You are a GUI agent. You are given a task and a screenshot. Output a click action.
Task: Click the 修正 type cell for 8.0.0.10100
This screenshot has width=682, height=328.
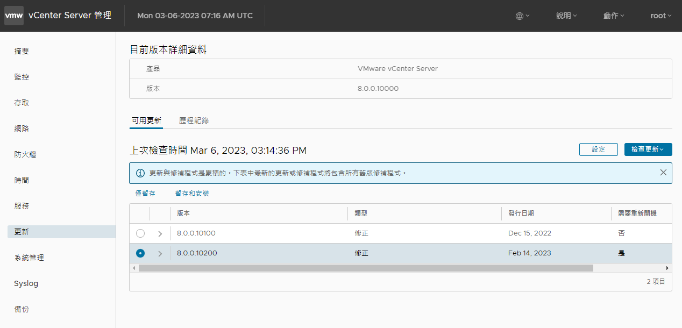coord(361,233)
